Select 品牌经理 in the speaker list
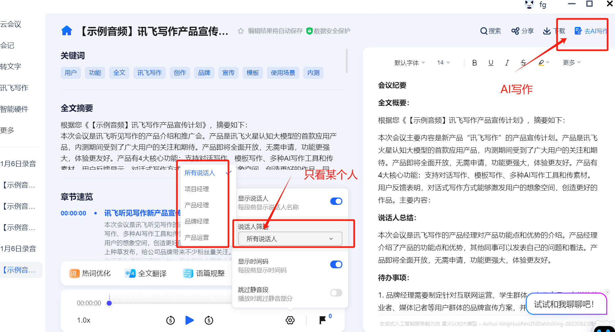The width and height of the screenshot is (615, 332). pyautogui.click(x=197, y=221)
